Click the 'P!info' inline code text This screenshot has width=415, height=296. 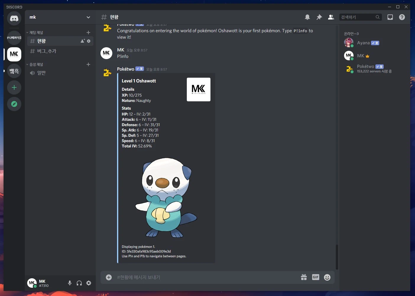[x=300, y=31]
